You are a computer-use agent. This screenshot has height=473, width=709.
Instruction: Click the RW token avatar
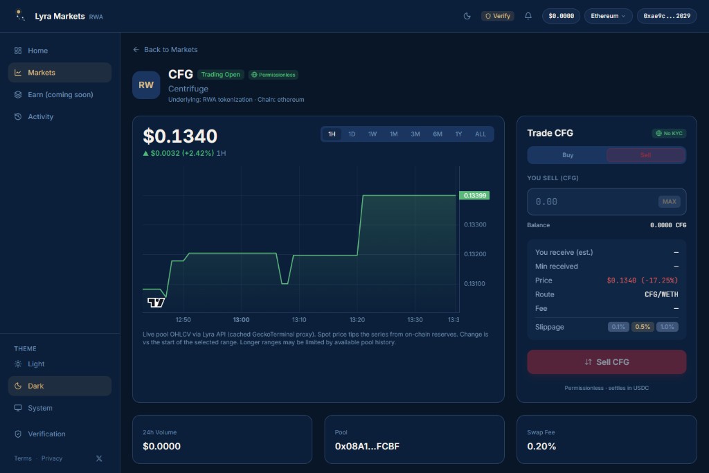[x=146, y=84]
